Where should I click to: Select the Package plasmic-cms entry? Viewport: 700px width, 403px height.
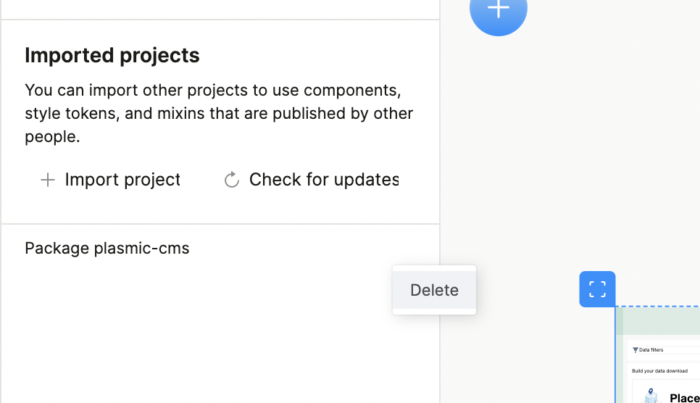107,249
